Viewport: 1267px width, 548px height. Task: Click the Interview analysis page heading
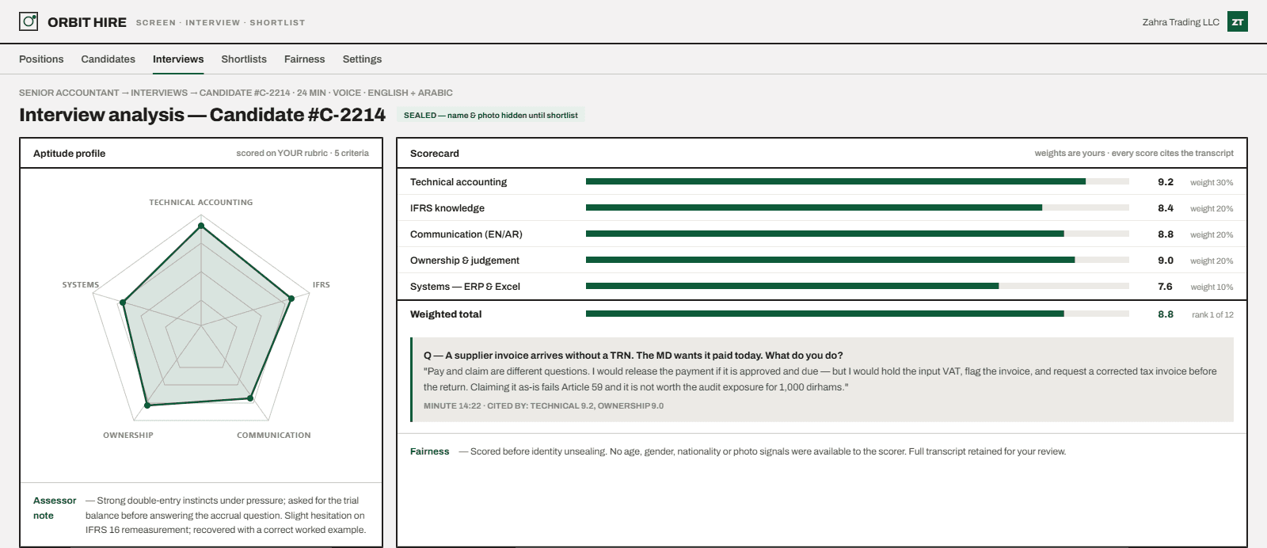pyautogui.click(x=202, y=115)
